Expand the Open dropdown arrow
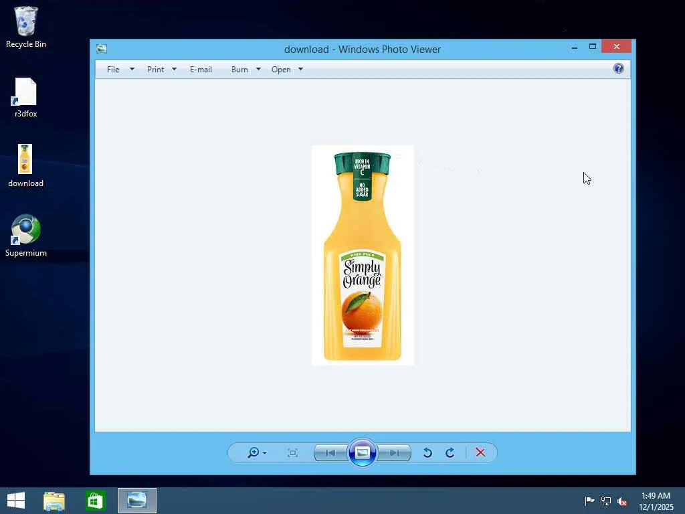Viewport: 685px width, 514px height. coord(300,69)
